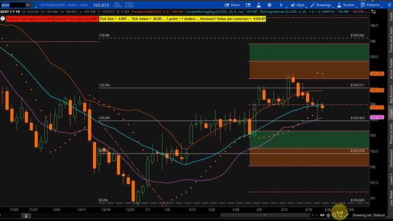The height and width of the screenshot is (221, 393).
Task: Click the 120.0% Fibonacci level label
Action: pyautogui.click(x=104, y=85)
